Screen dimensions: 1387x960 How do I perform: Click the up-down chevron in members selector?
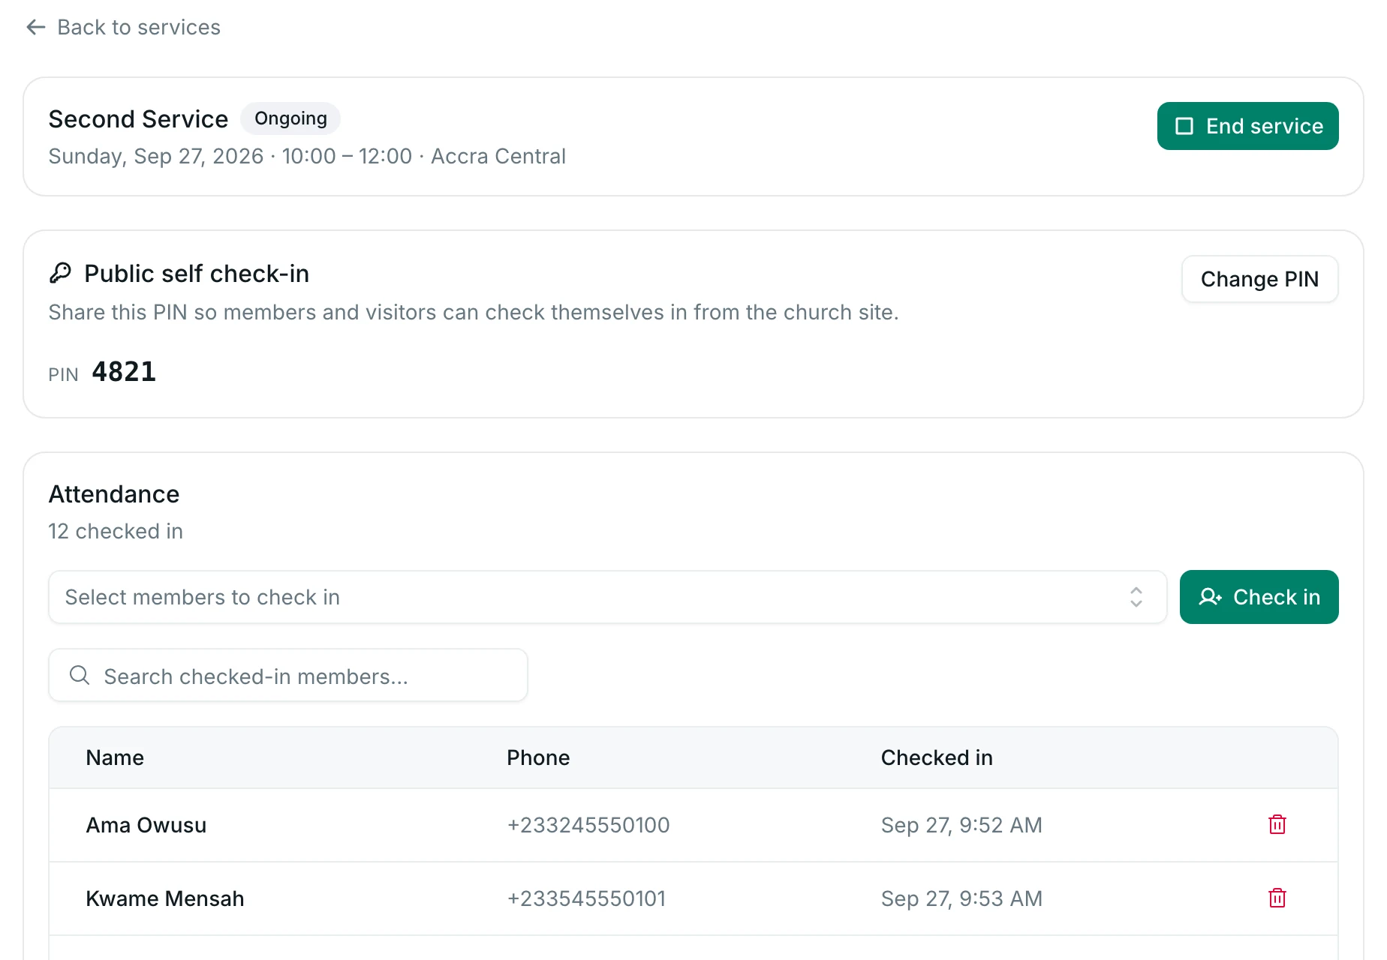point(1136,597)
